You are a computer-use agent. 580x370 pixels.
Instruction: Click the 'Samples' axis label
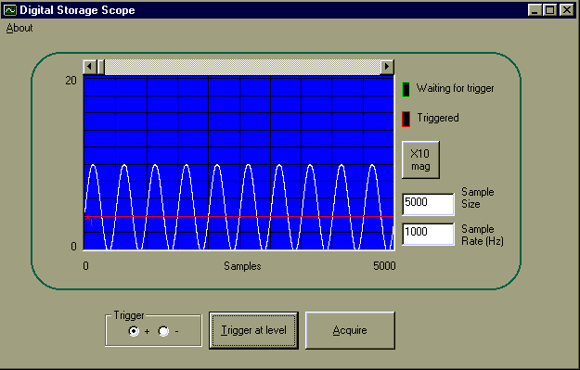(242, 266)
